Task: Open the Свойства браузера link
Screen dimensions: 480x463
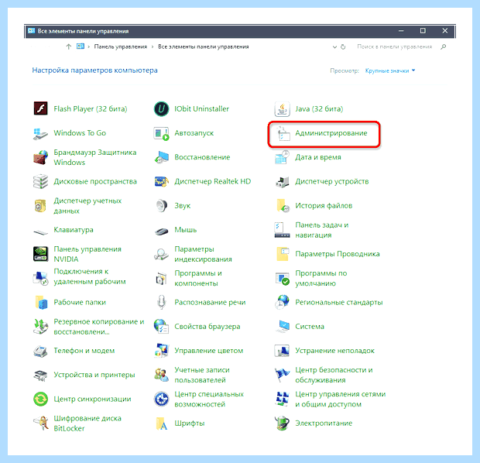Action: (207, 327)
